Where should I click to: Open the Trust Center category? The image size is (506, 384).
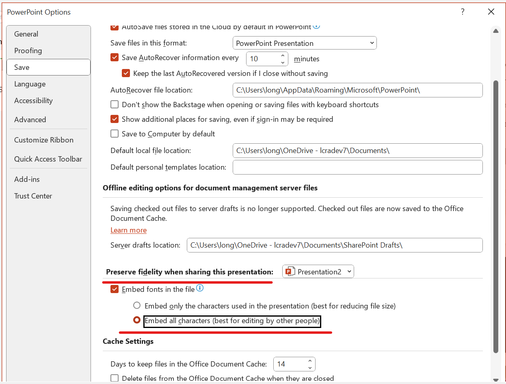(33, 196)
